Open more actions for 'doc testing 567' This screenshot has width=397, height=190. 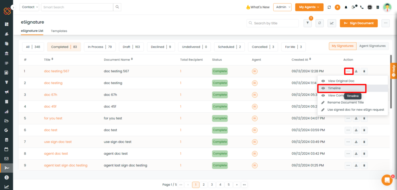click(349, 71)
